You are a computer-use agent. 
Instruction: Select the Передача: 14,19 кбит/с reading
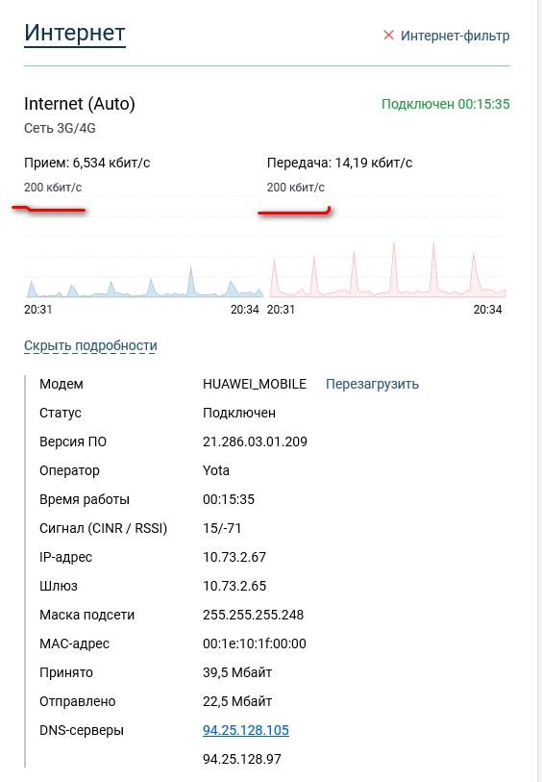pyautogui.click(x=340, y=164)
